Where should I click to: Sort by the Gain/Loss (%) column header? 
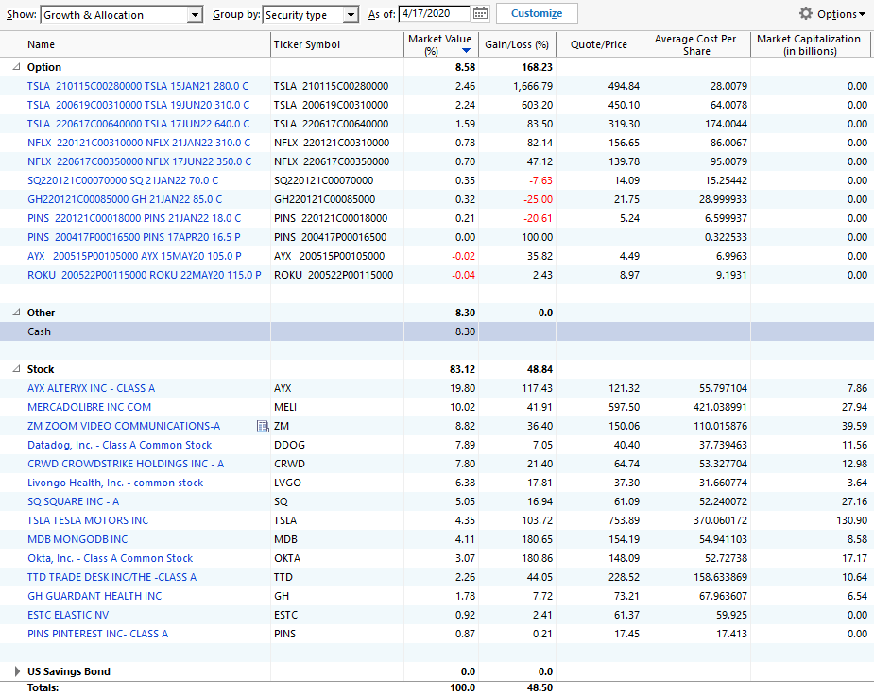(517, 44)
